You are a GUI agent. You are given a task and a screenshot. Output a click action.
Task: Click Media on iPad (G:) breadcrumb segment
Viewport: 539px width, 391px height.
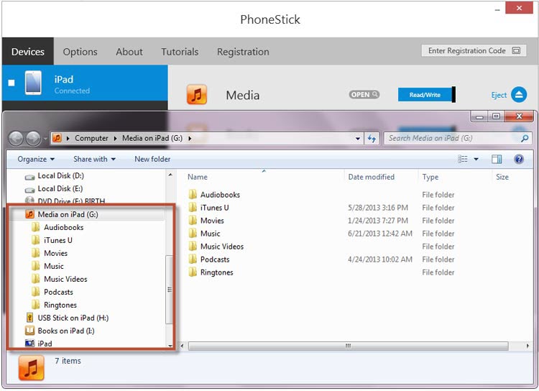point(152,138)
